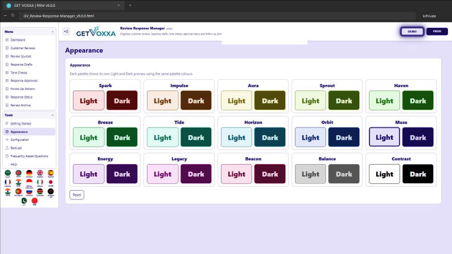Click the GetVoxxa logo
This screenshot has width=452, height=254.
point(96,32)
